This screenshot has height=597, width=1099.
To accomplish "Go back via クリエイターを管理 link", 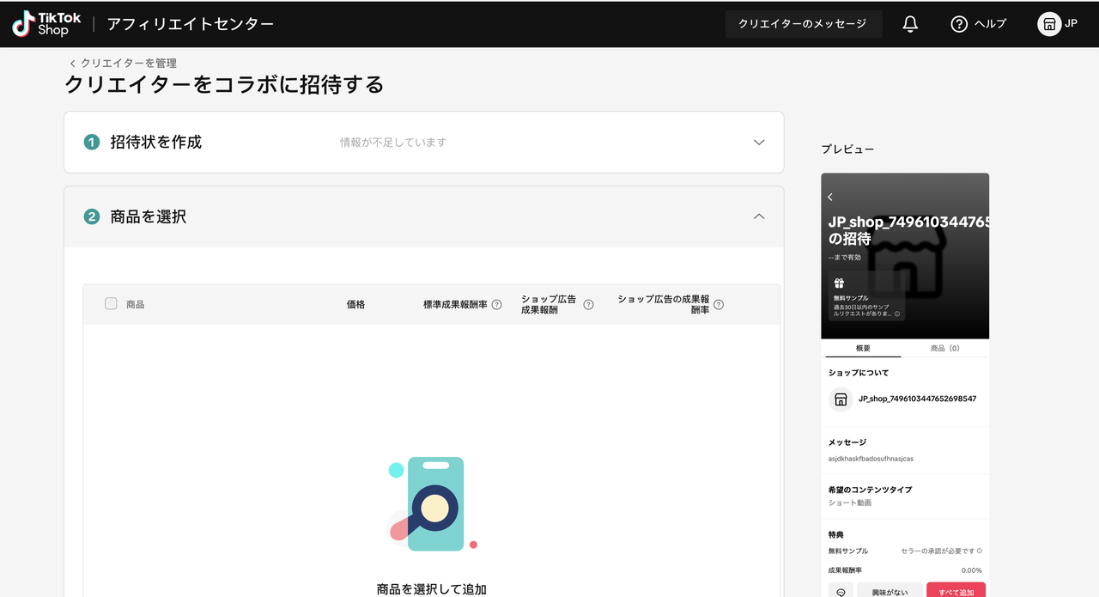I will [123, 63].
